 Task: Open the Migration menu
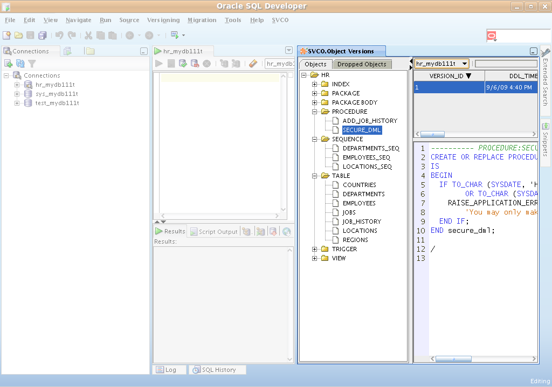(202, 20)
